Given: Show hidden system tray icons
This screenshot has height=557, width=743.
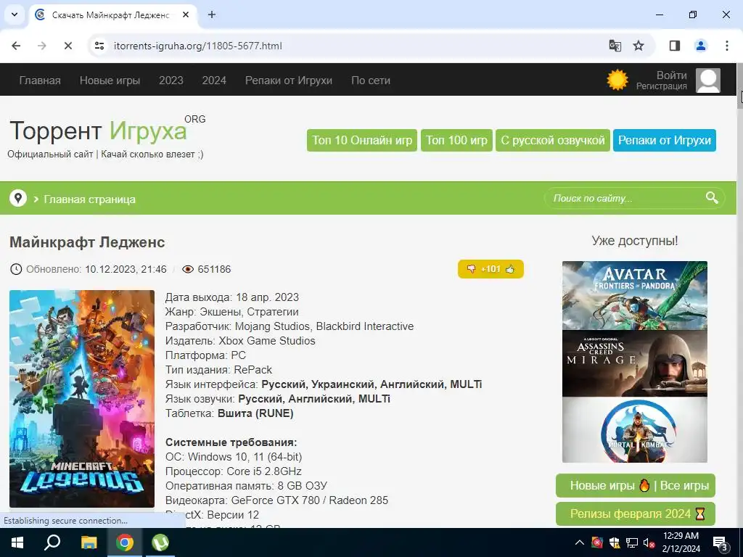Looking at the screenshot, I should click(580, 542).
